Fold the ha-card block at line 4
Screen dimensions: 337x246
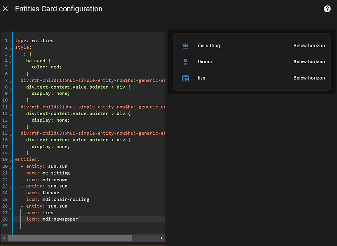11,61
